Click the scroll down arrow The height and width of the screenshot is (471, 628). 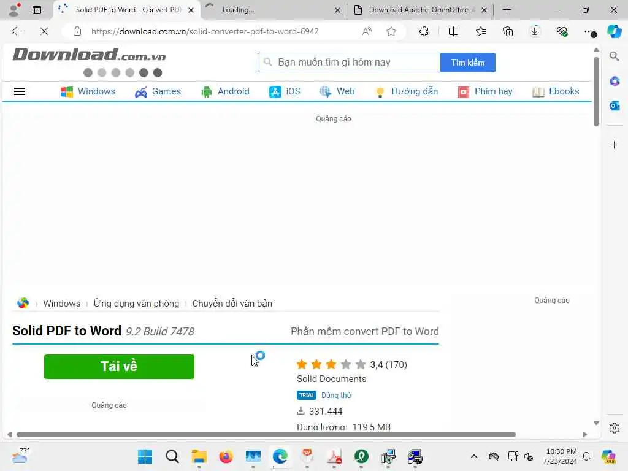coord(596,423)
